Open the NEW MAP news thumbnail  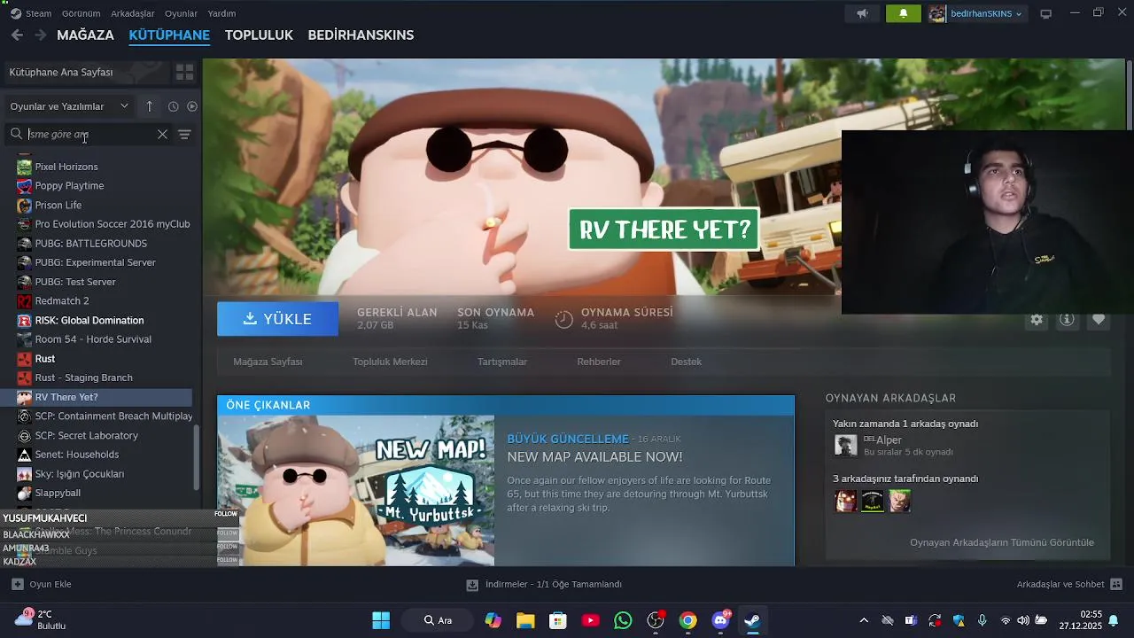[x=356, y=491]
